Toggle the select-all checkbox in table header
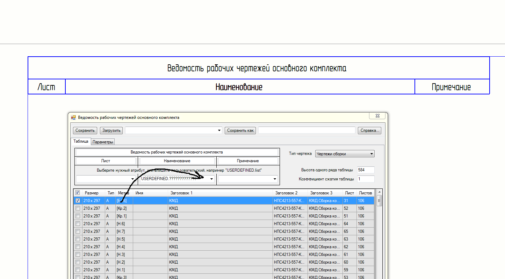 click(78, 193)
